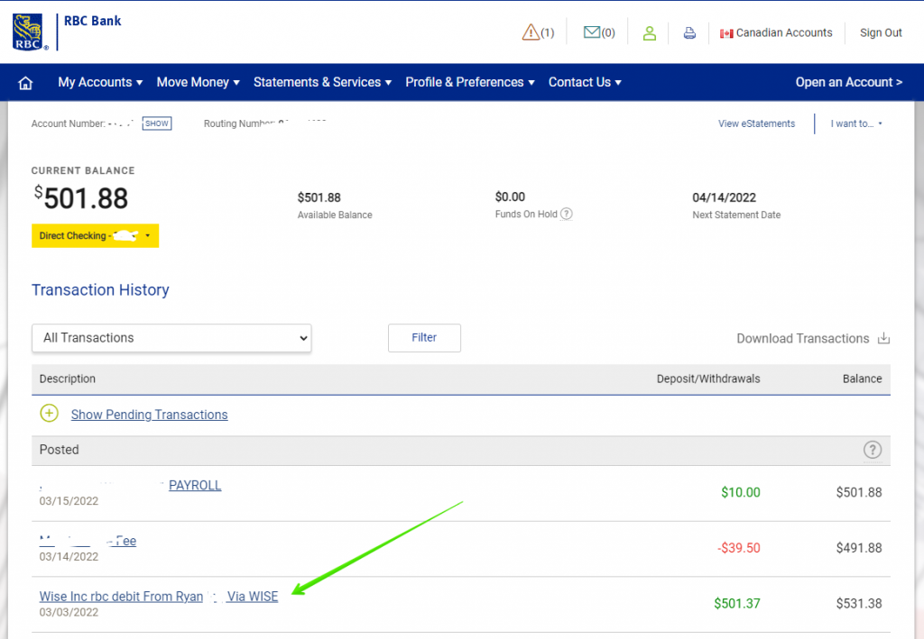
Task: Expand pending transactions with plus circle icon
Action: (x=49, y=413)
